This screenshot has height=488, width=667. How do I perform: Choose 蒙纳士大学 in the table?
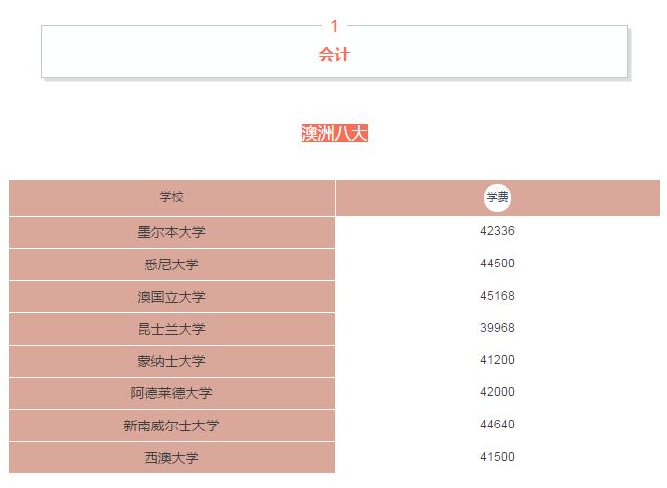tap(172, 361)
